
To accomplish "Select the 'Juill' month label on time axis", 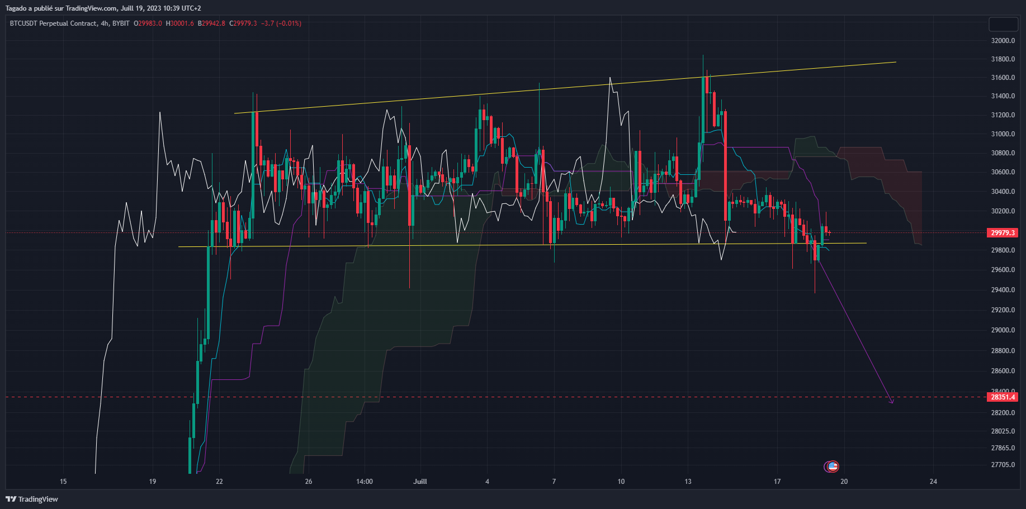I will tap(420, 481).
